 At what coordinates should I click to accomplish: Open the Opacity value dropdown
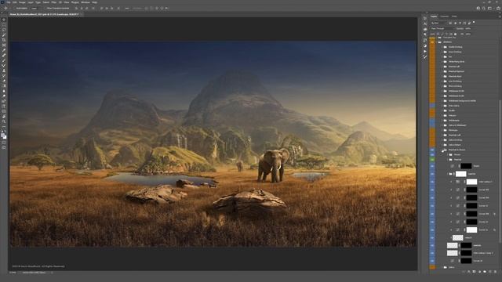[x=468, y=28]
